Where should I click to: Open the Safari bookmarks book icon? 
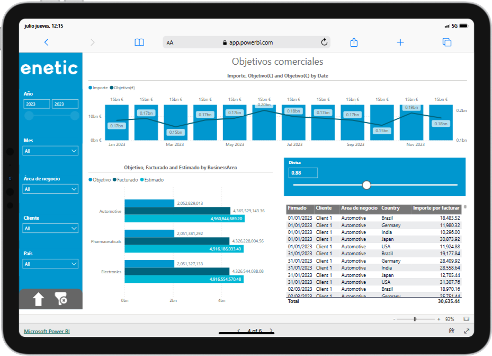coord(139,42)
